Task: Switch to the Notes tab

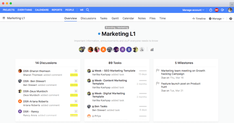Action: (x=142, y=18)
